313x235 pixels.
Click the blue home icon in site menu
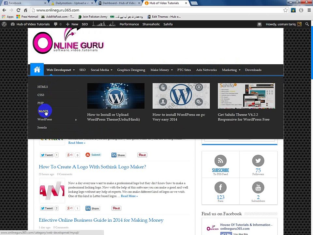pyautogui.click(x=37, y=70)
